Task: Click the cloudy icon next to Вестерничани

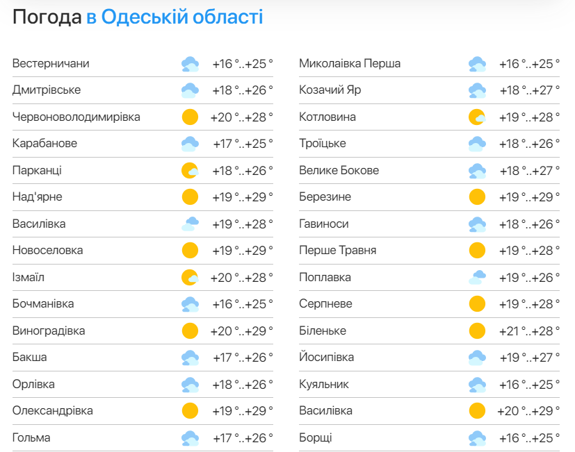Action: click(x=190, y=64)
